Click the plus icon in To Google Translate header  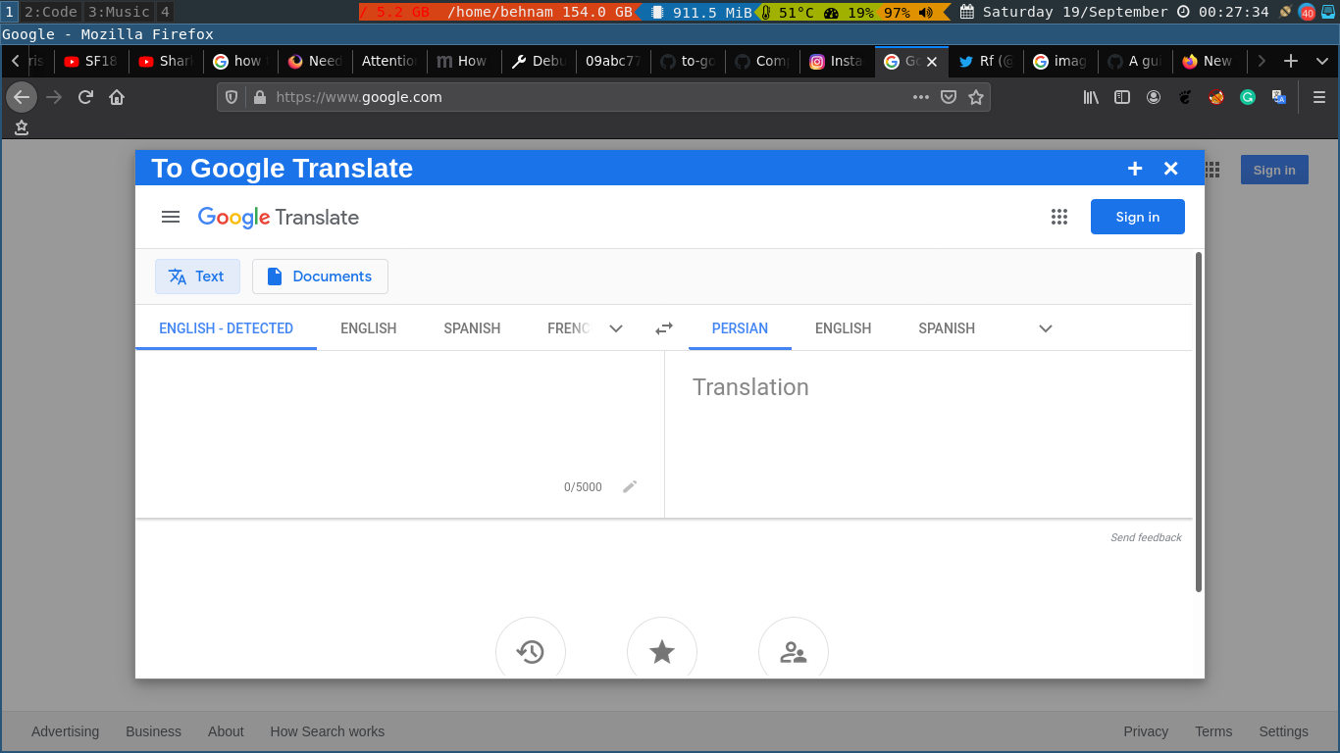1135,169
